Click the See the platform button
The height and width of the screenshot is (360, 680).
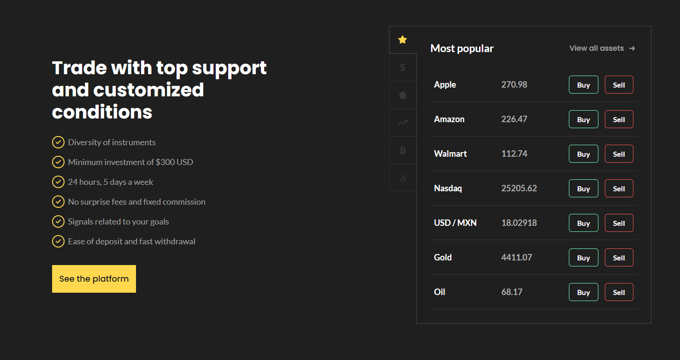[94, 279]
